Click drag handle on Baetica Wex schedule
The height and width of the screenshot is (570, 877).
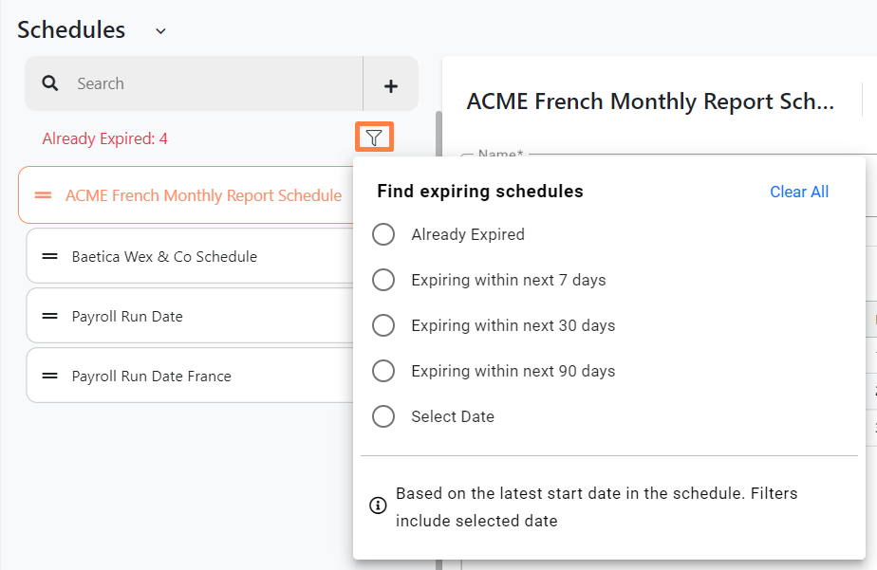pyautogui.click(x=50, y=256)
